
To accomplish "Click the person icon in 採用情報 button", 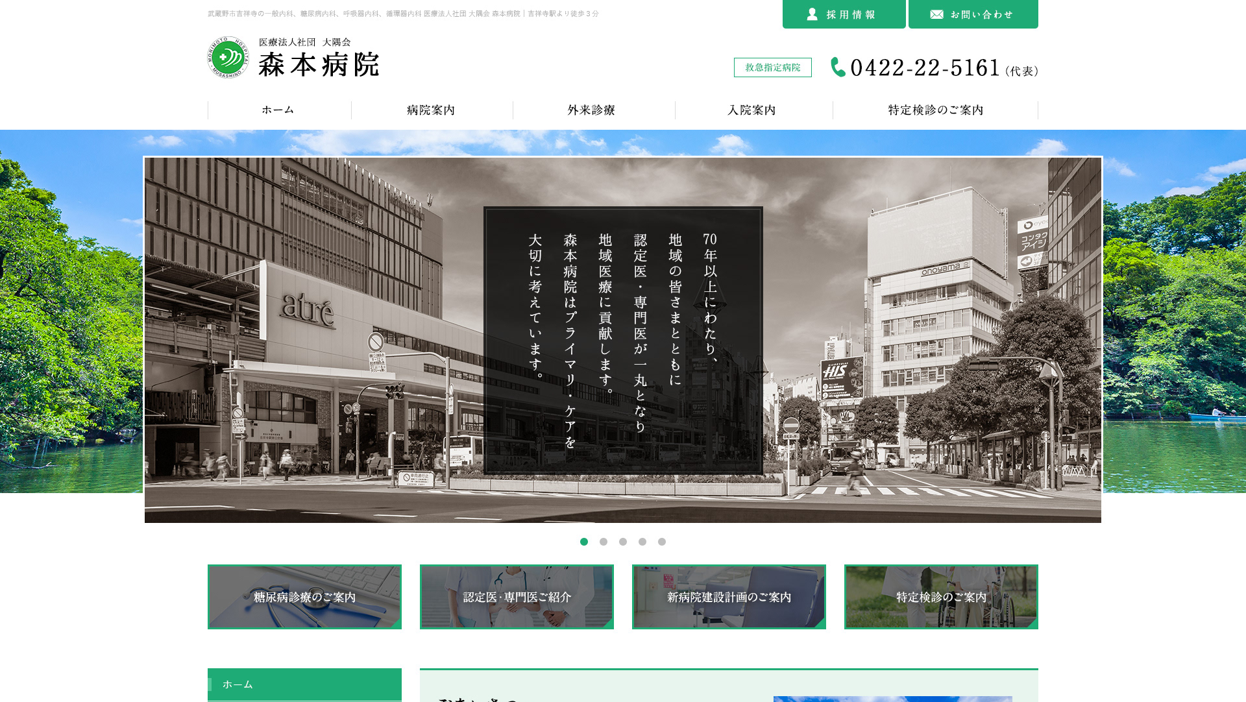I will click(812, 14).
